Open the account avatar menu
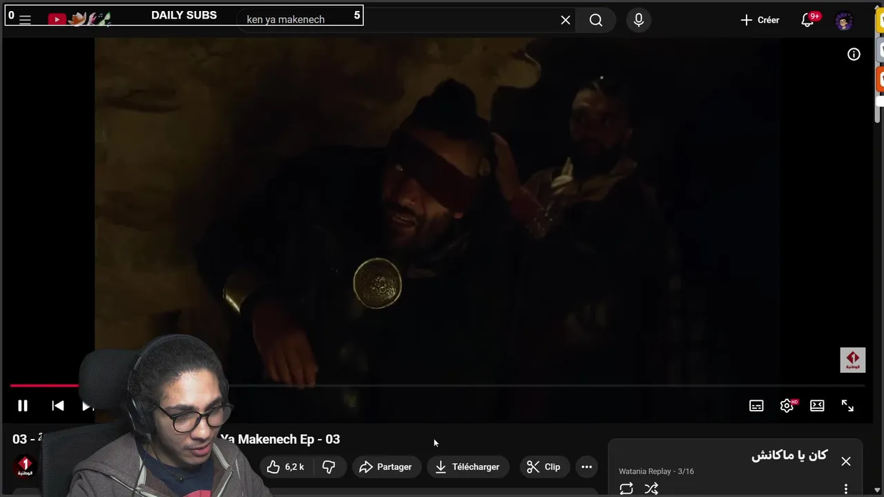The height and width of the screenshot is (497, 884). pyautogui.click(x=843, y=21)
